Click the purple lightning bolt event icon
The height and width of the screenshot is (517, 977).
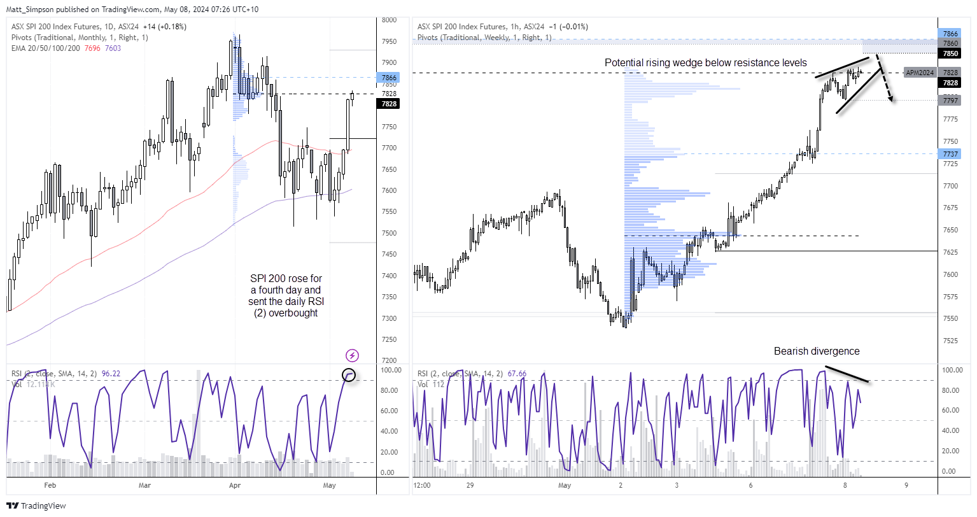click(352, 355)
